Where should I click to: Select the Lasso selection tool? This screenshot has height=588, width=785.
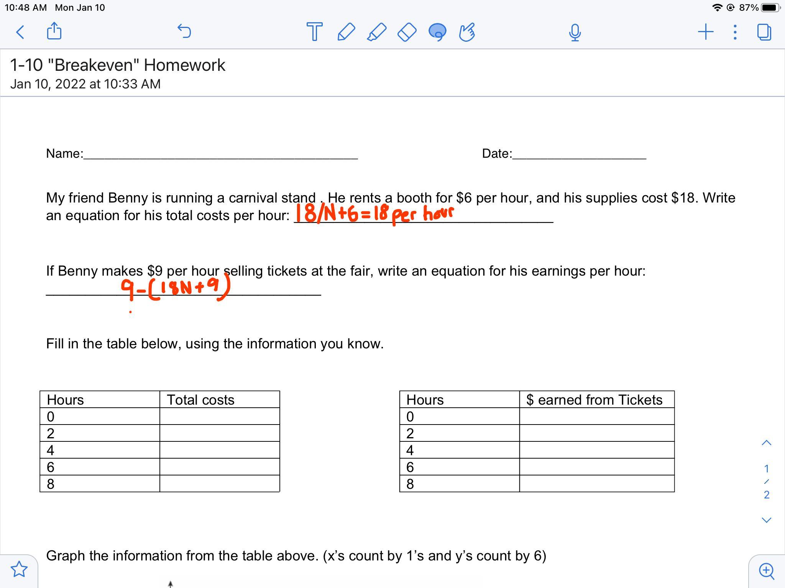click(x=437, y=32)
